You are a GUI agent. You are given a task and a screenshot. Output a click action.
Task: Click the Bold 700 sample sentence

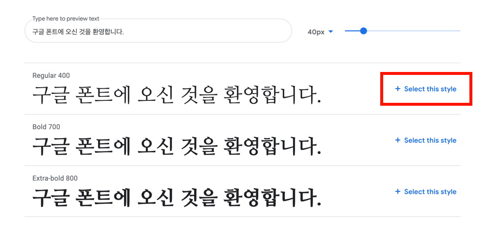click(x=176, y=147)
